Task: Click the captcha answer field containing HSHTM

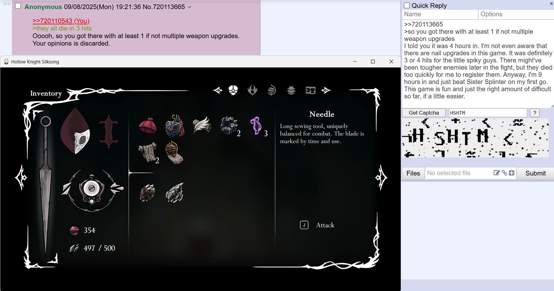Action: coord(488,113)
